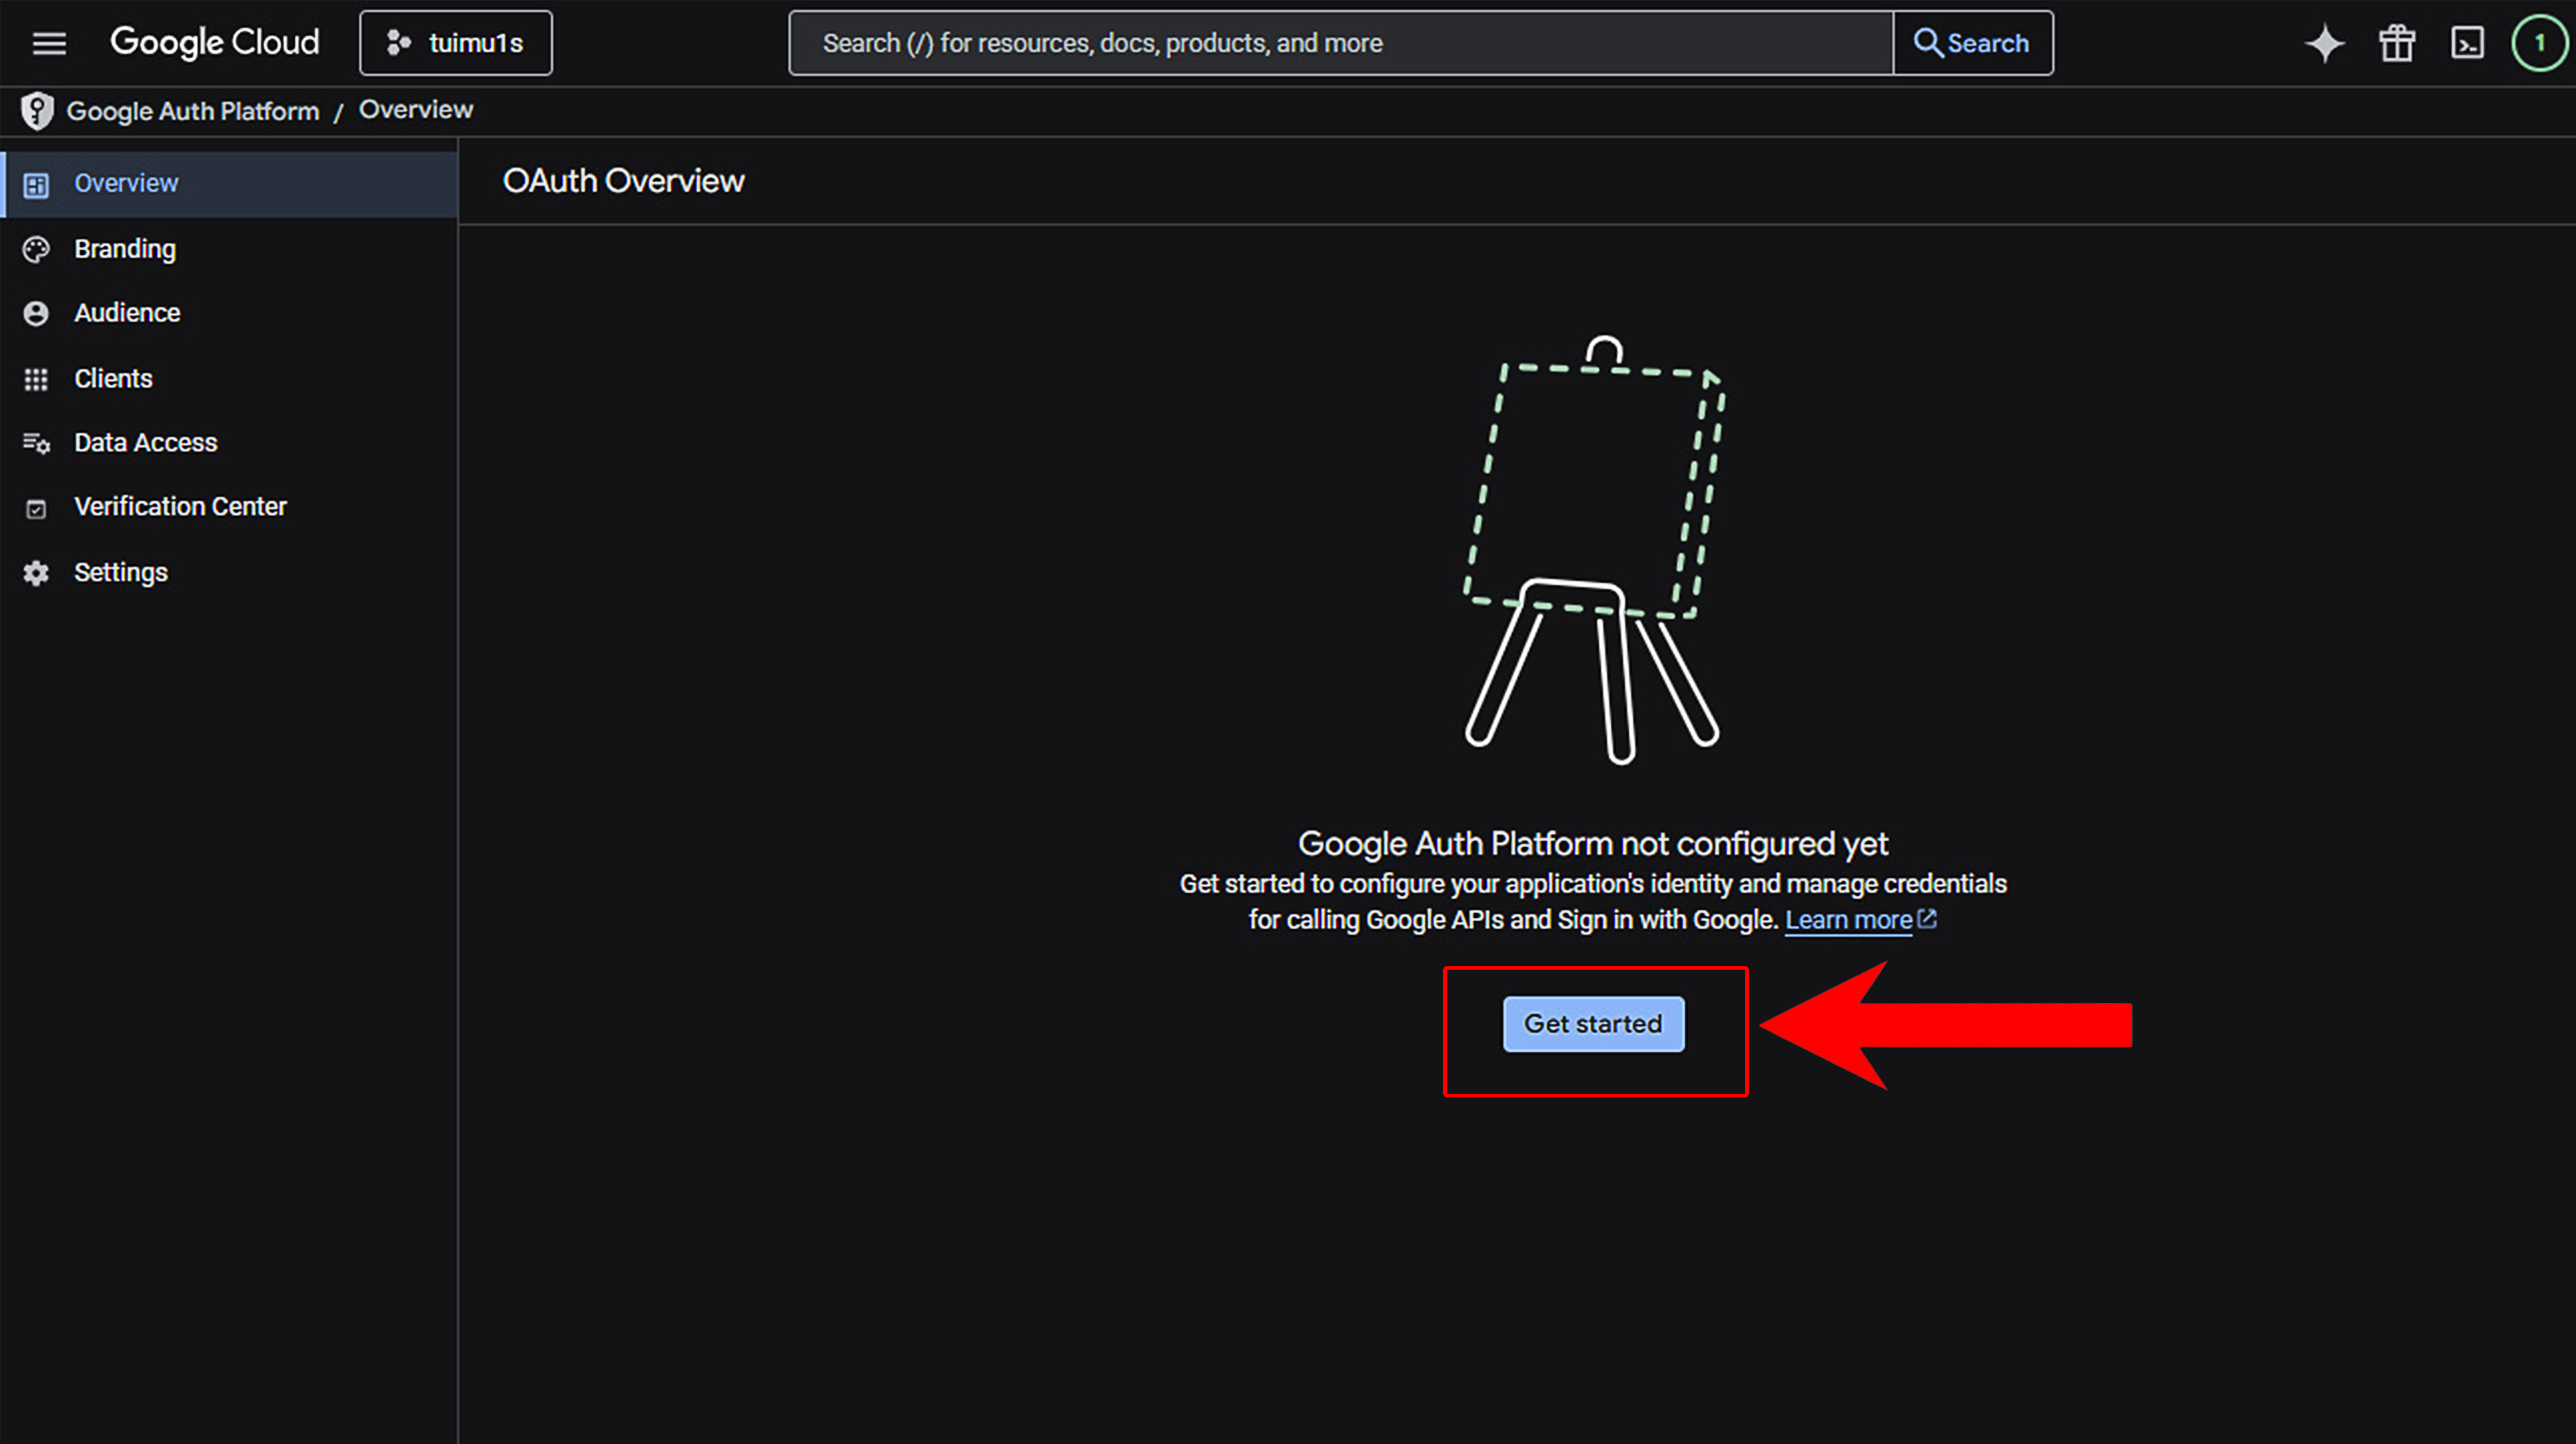The height and width of the screenshot is (1444, 2576).
Task: Open the main navigation hamburger menu
Action: tap(49, 43)
